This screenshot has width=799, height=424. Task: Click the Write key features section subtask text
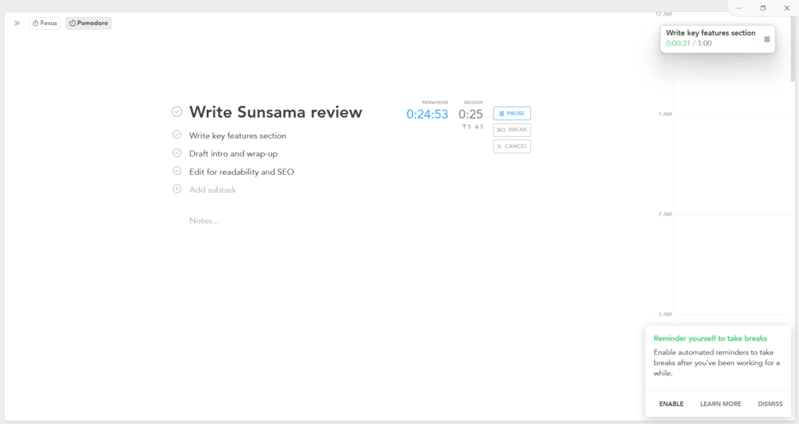[237, 136]
